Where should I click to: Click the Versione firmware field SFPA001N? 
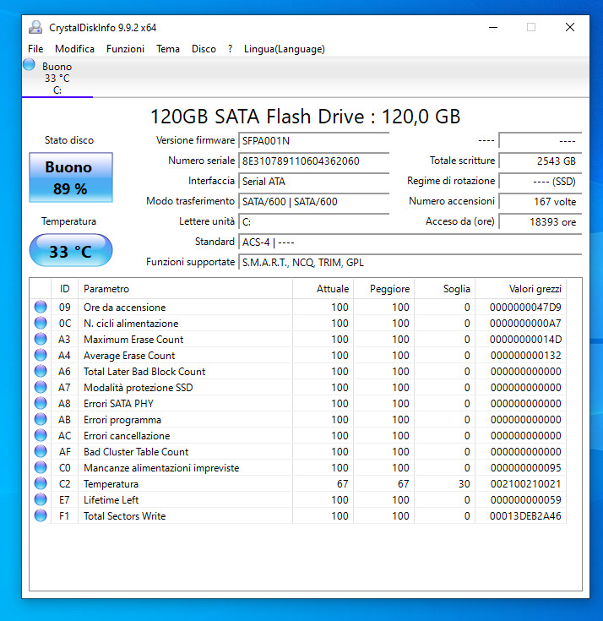click(314, 140)
